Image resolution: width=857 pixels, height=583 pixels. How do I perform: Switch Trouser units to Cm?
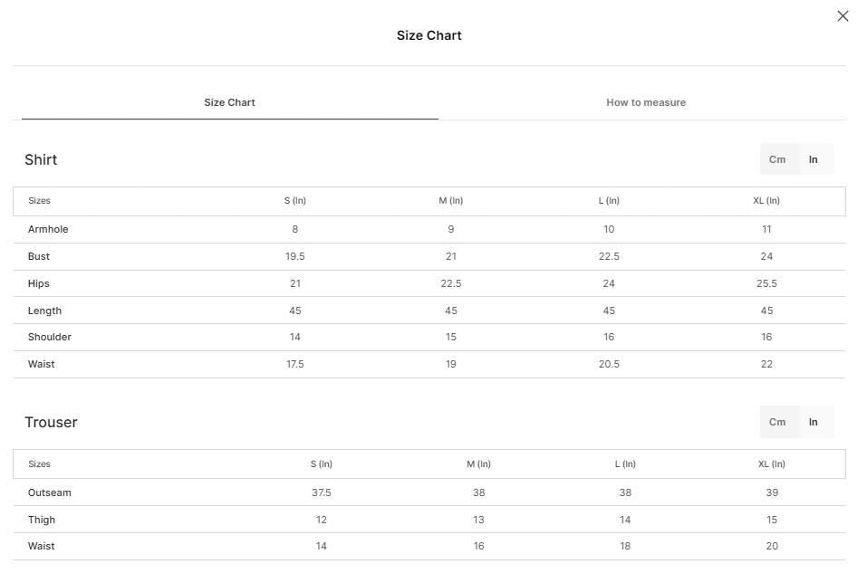point(777,422)
